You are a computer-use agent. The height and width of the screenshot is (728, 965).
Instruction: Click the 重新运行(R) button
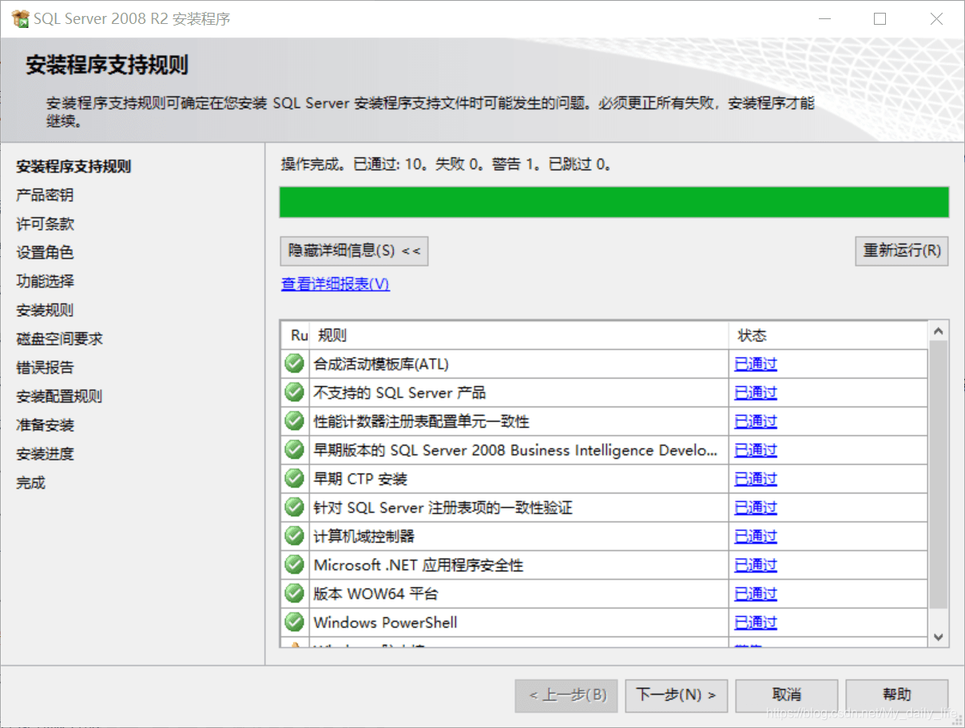(901, 251)
